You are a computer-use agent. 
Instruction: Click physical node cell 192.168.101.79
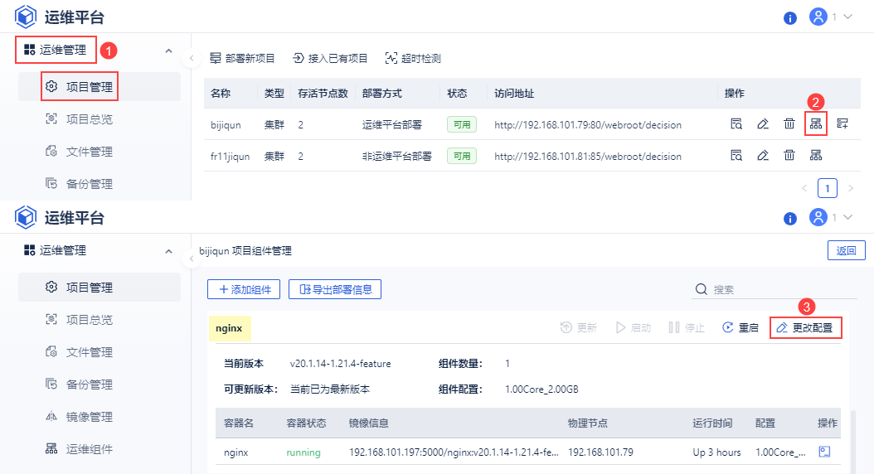(601, 452)
